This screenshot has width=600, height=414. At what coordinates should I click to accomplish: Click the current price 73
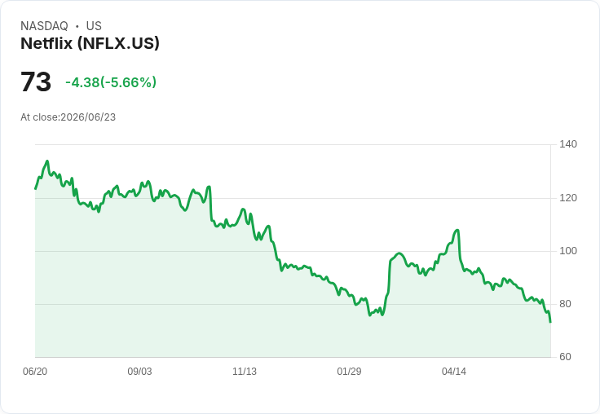tap(36, 81)
